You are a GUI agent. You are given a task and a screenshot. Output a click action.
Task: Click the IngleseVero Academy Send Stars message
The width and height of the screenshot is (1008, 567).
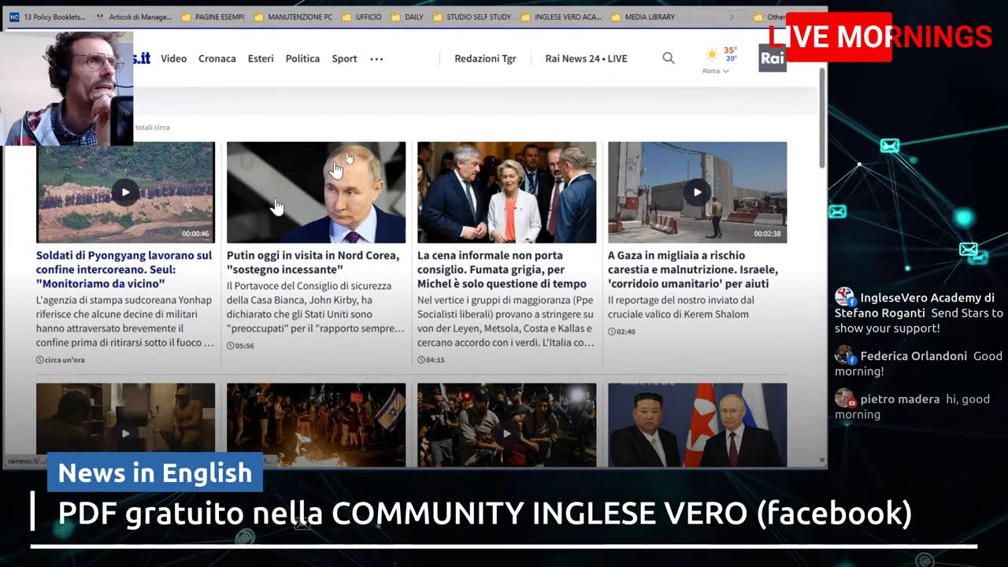[919, 313]
